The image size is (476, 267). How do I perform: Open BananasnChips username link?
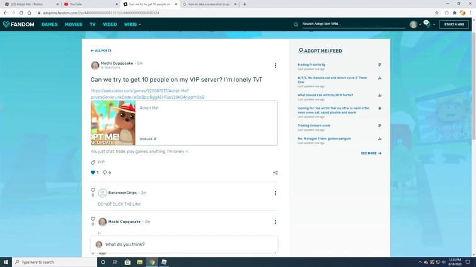pos(122,193)
